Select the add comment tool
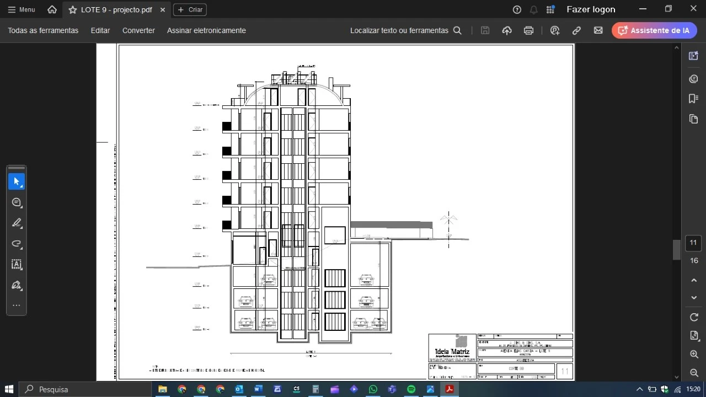The height and width of the screenshot is (397, 706). pos(17,202)
